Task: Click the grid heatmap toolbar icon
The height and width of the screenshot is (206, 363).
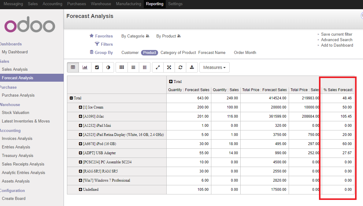Action: (x=122, y=67)
